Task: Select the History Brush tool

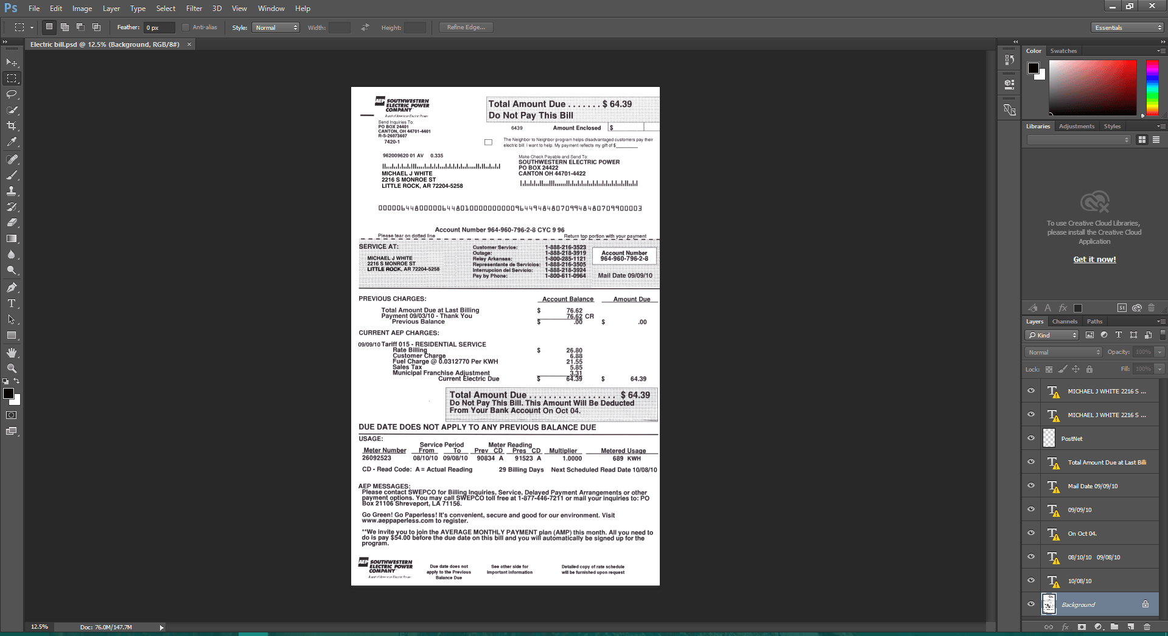Action: click(x=12, y=207)
